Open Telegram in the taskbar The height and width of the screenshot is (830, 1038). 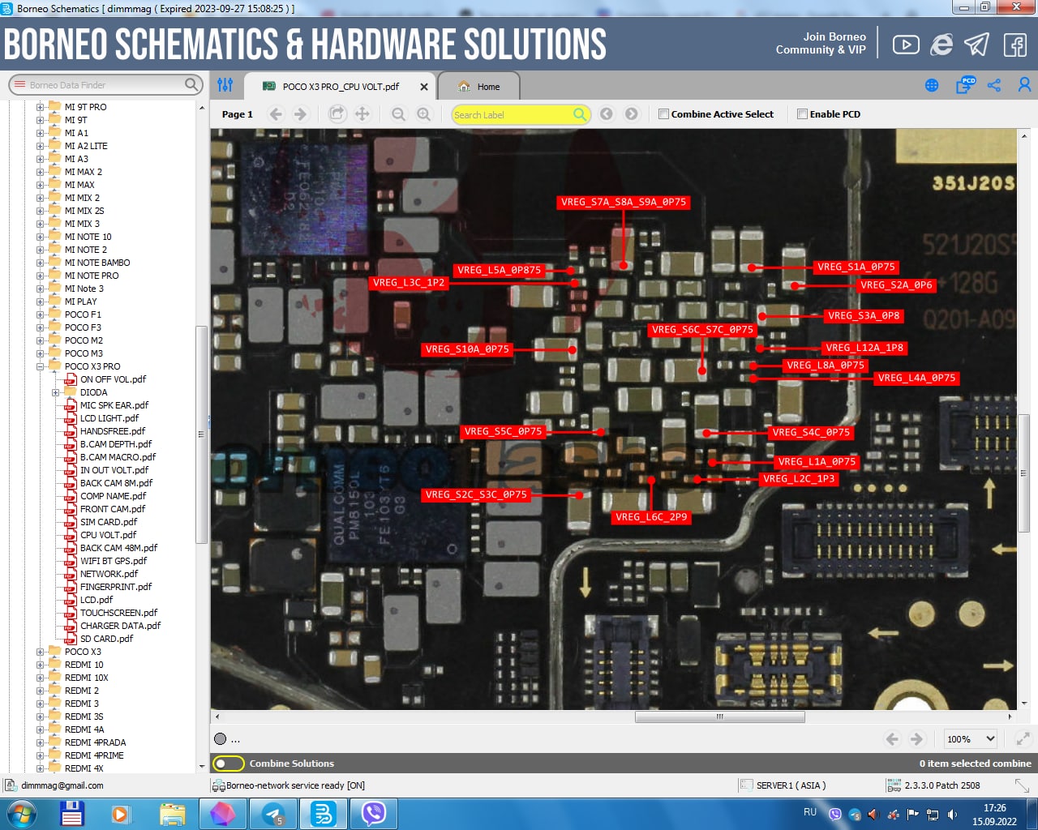pos(273,814)
